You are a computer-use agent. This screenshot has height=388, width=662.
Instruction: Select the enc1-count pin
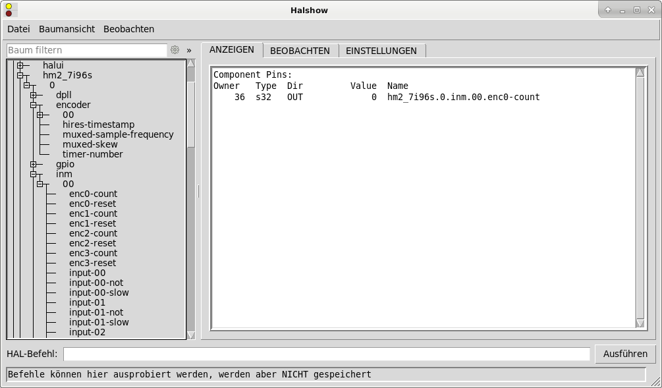pyautogui.click(x=94, y=213)
